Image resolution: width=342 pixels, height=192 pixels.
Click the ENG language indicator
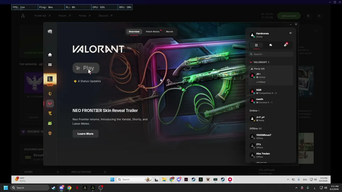click(305, 179)
